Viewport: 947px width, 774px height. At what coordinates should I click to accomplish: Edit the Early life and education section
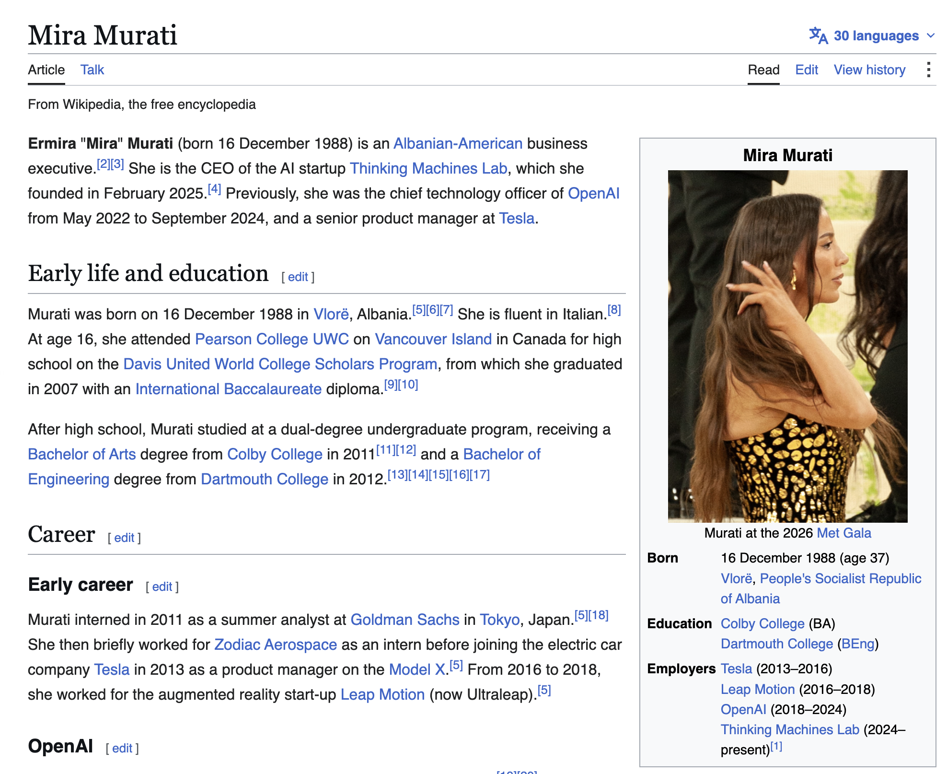[x=298, y=277]
